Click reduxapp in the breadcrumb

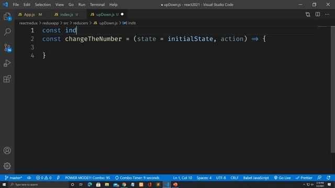point(50,23)
